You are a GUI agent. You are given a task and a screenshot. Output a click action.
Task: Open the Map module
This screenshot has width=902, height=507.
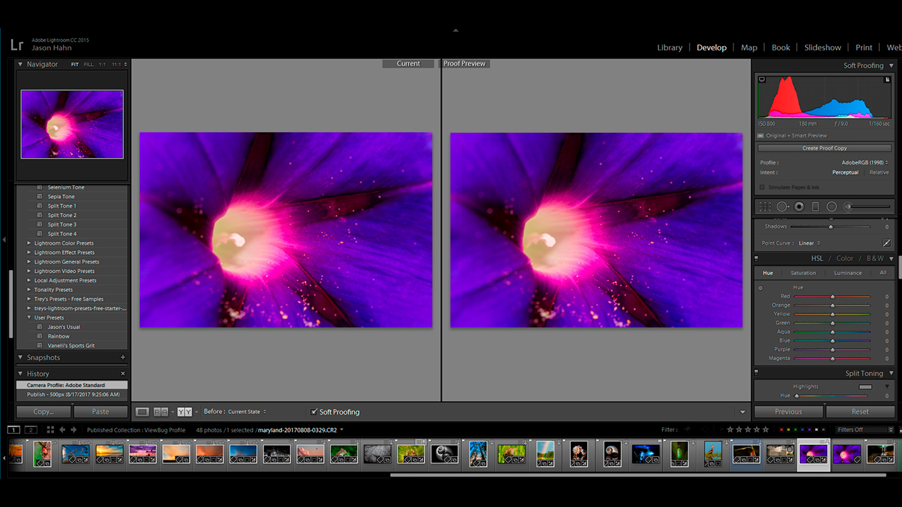[749, 47]
